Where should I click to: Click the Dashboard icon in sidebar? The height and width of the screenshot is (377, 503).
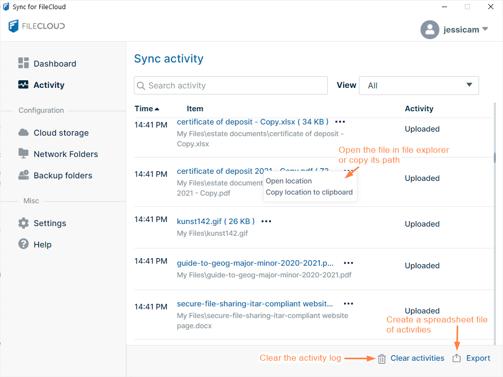click(x=23, y=63)
